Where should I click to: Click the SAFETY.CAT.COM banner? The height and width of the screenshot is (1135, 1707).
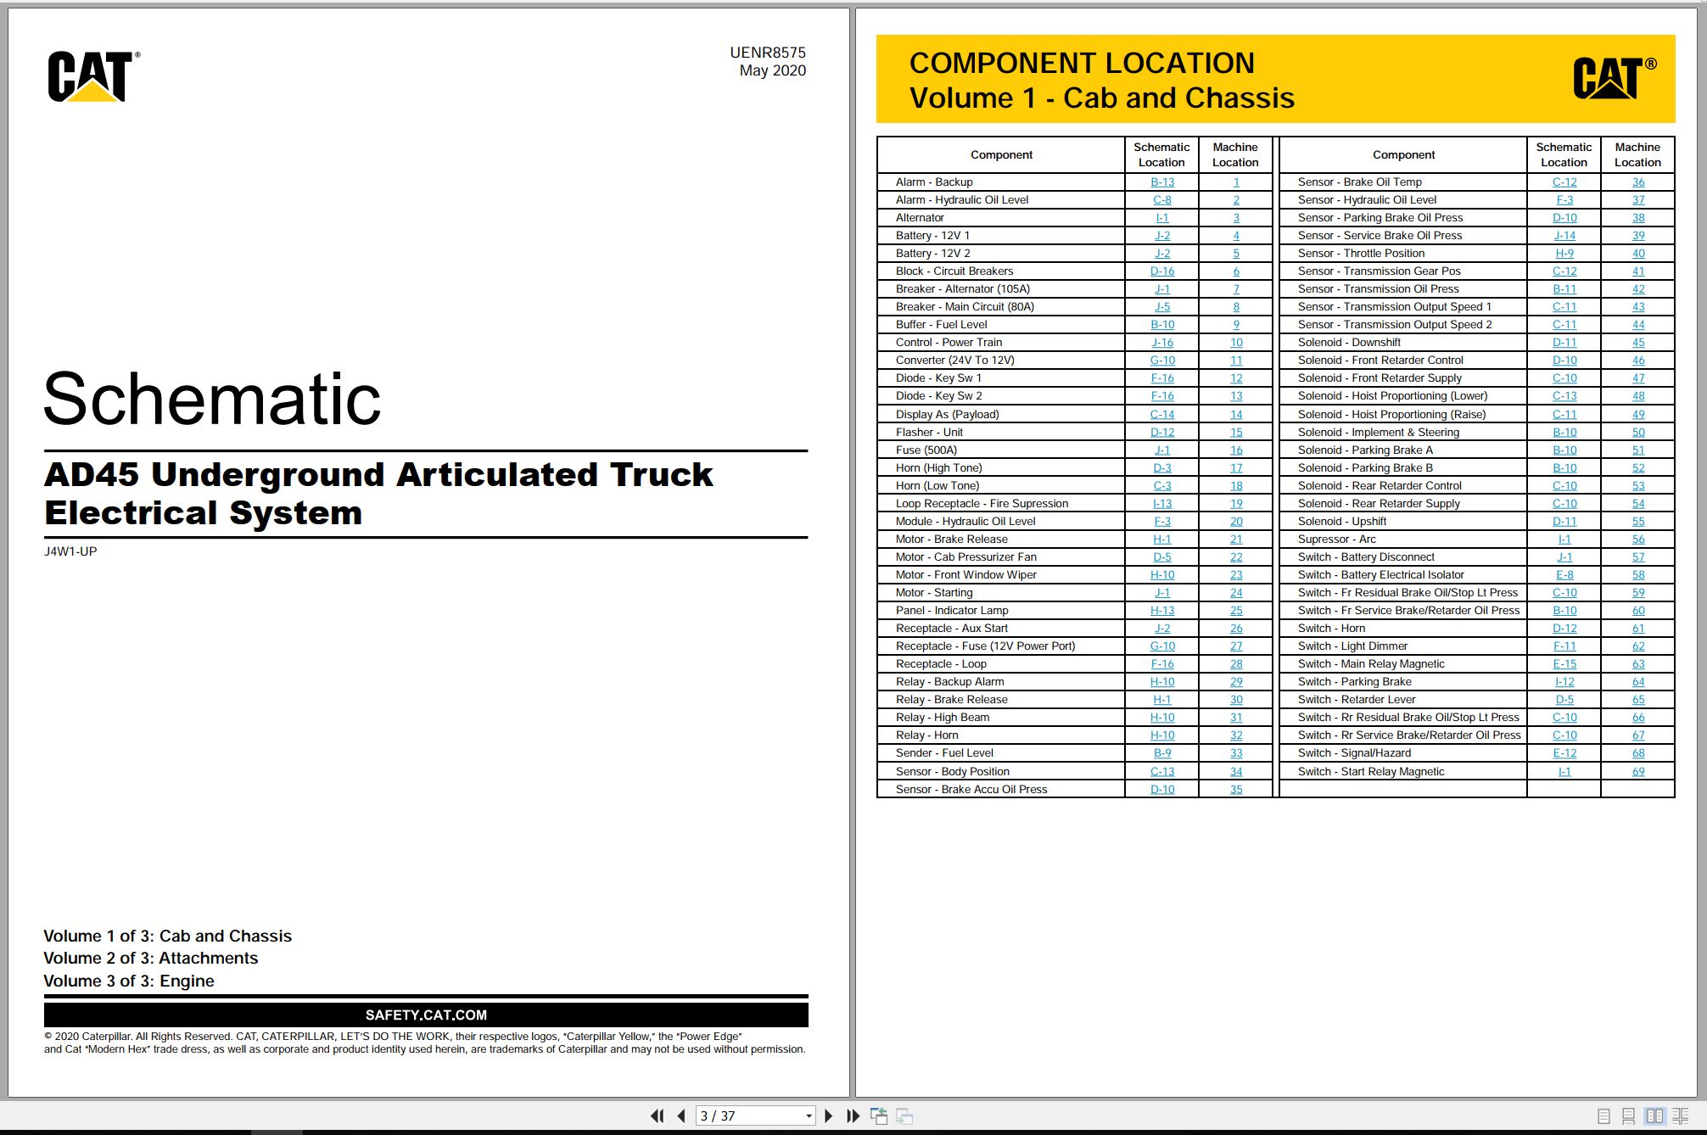426,1015
